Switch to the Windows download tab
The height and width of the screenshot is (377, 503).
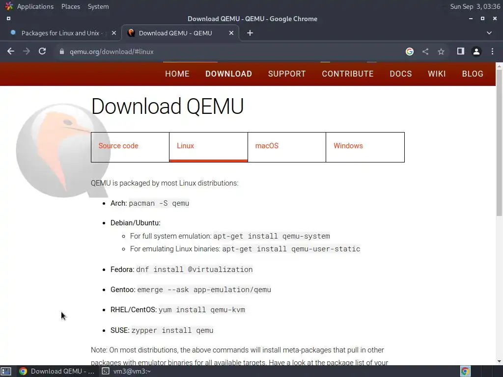pyautogui.click(x=365, y=147)
